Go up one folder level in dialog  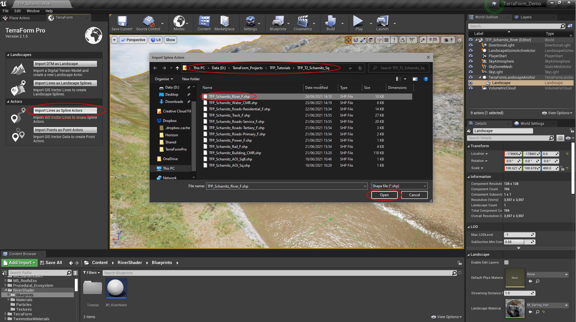point(177,68)
